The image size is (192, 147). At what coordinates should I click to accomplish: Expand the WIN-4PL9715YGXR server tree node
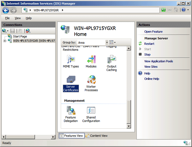[5, 41]
